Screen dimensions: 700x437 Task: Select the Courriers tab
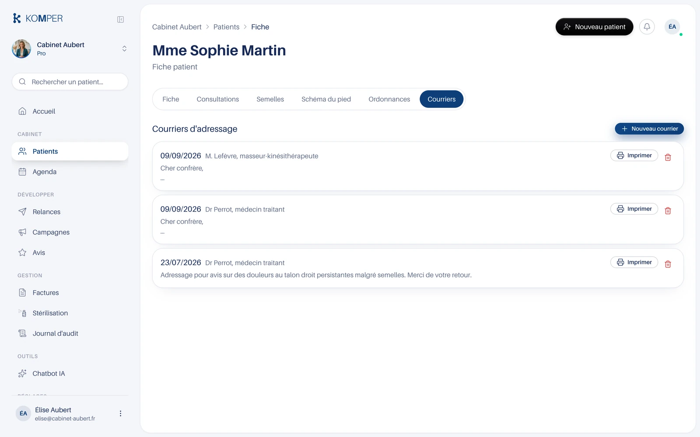441,99
